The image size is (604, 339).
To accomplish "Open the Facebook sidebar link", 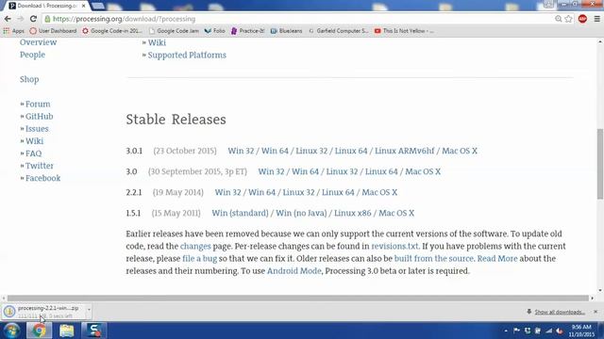I will (42, 178).
